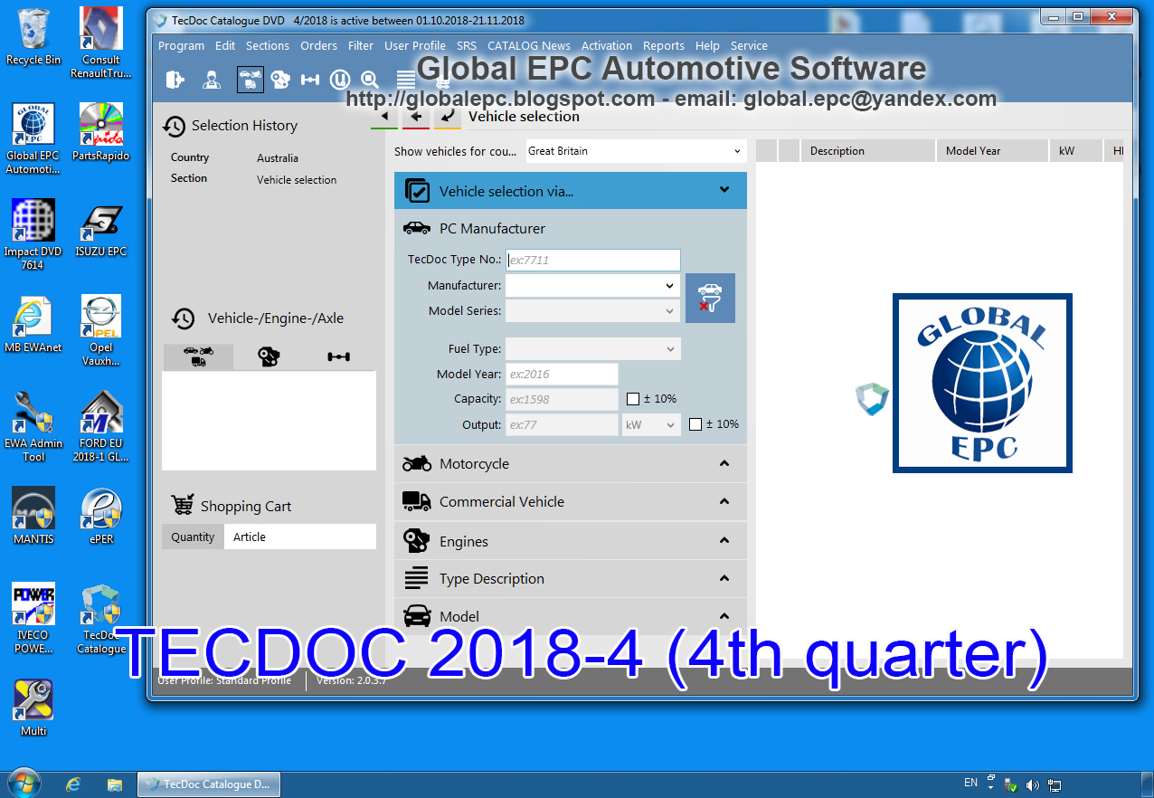The width and height of the screenshot is (1154, 798).
Task: Open PartsRapido desktop shortcut
Action: click(x=101, y=131)
